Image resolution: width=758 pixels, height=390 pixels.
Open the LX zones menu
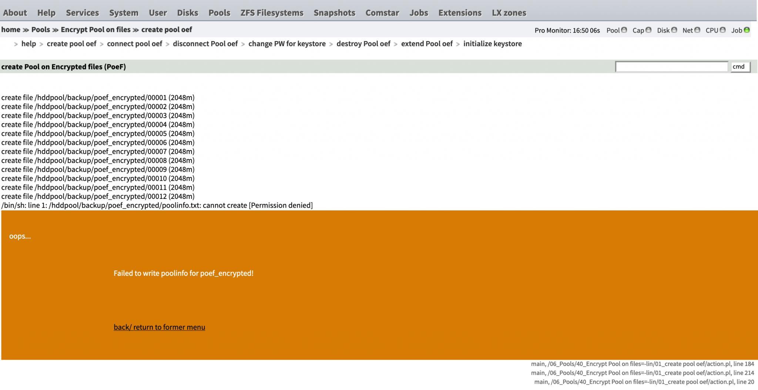pos(509,13)
